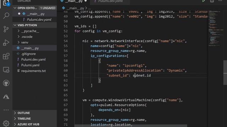
Task: Click the vertical scrollbar thumb of the editor
Action: click(225, 73)
